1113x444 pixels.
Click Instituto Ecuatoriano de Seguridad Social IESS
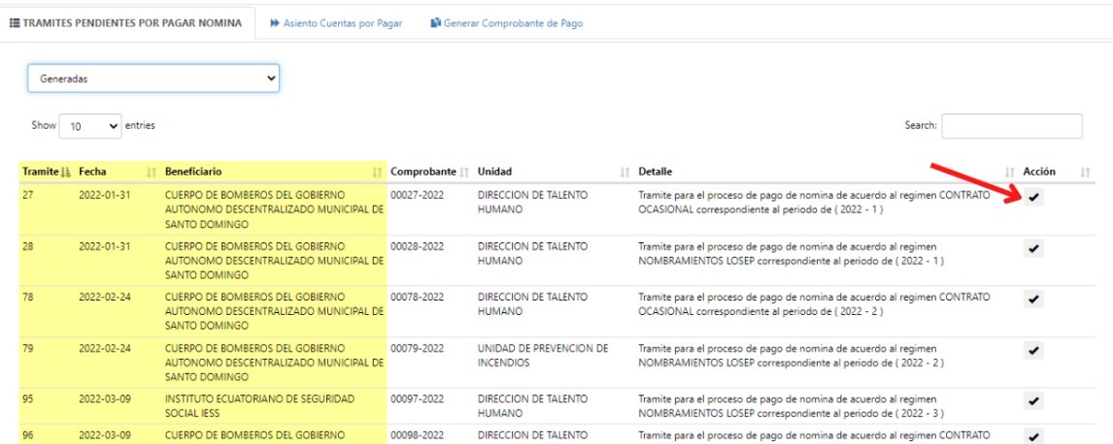(259, 406)
